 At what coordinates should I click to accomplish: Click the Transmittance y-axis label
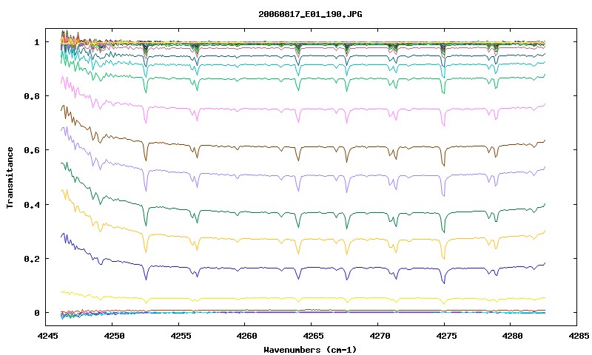coord(10,177)
